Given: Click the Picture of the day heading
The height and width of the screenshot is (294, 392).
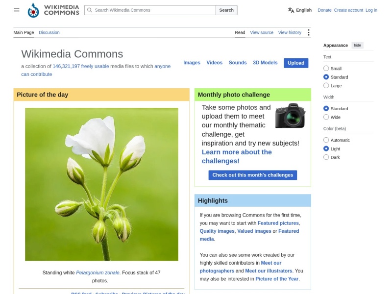Looking at the screenshot, I should [x=43, y=95].
